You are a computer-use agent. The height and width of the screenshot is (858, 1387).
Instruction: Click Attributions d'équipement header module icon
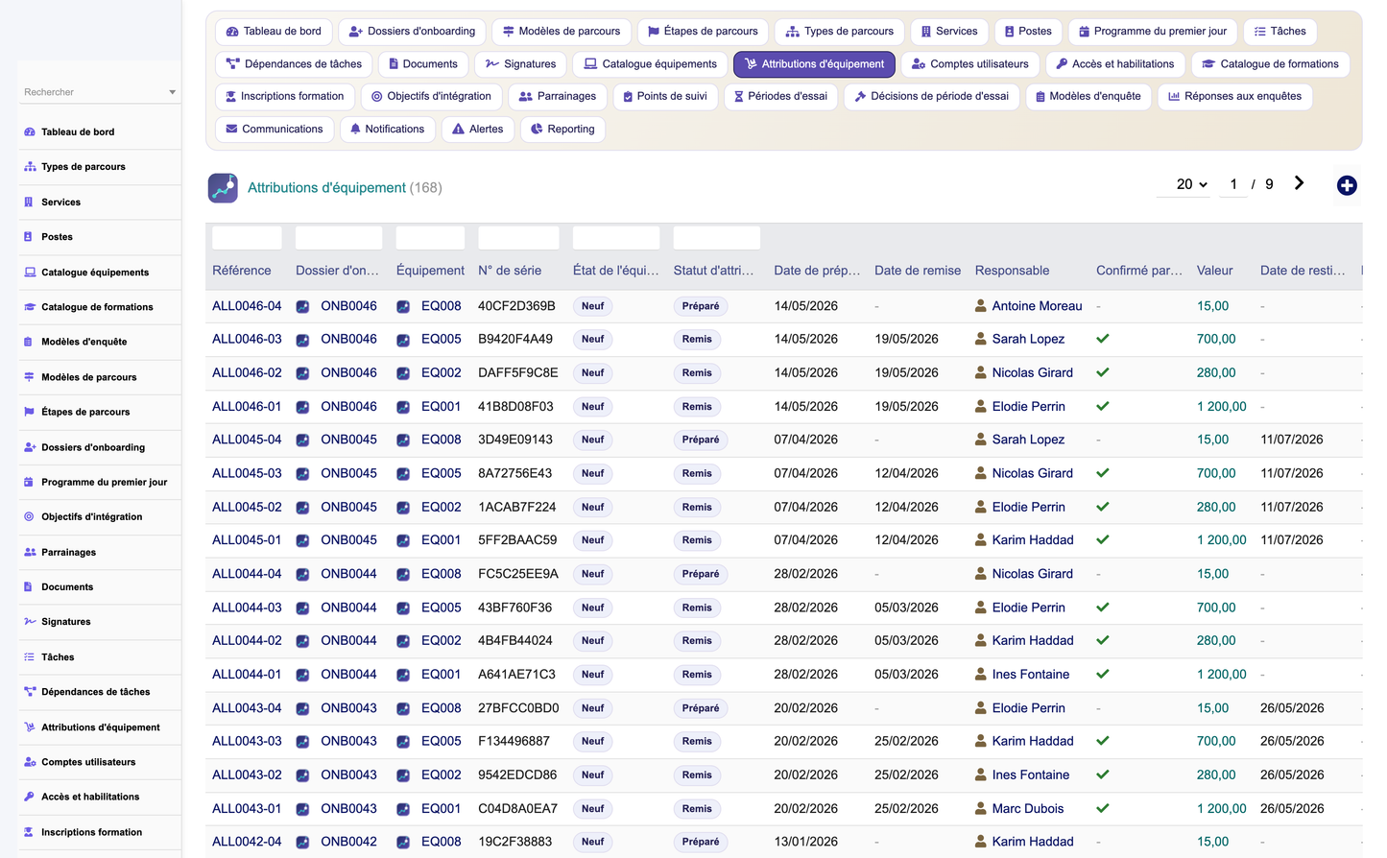point(223,188)
